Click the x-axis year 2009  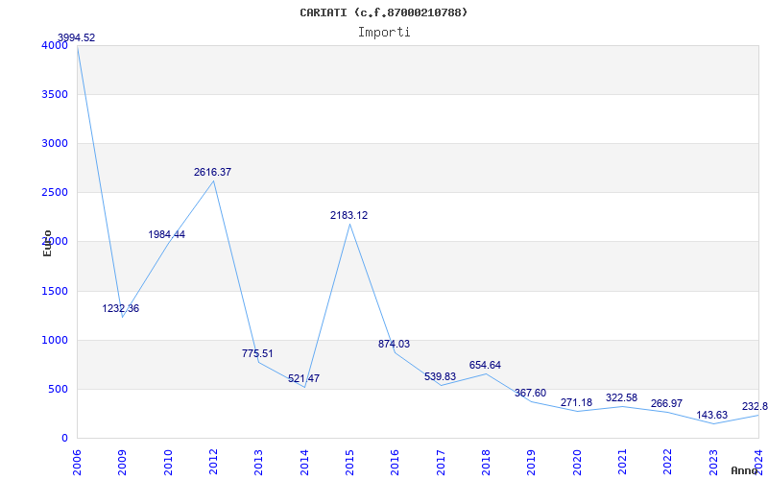click(x=123, y=462)
